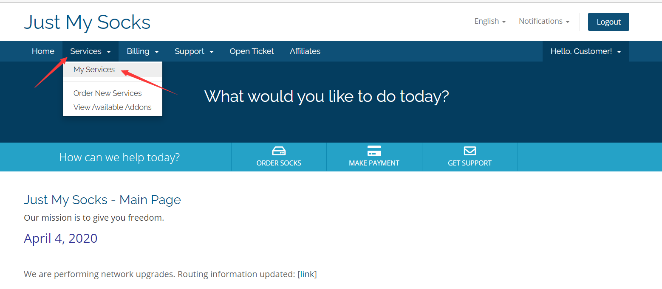Click the Get Support envelope icon
The image size is (662, 289).
(470, 151)
